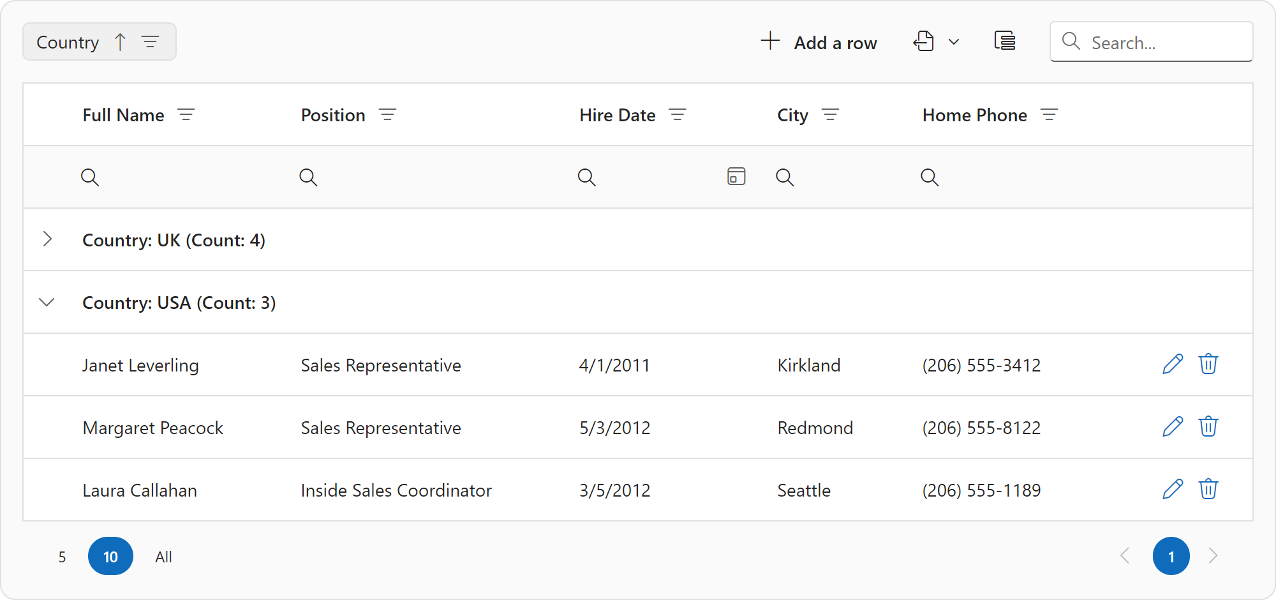Click the edit pencil for Janet Leverling
Screen dimensions: 1276x600
pos(1173,364)
